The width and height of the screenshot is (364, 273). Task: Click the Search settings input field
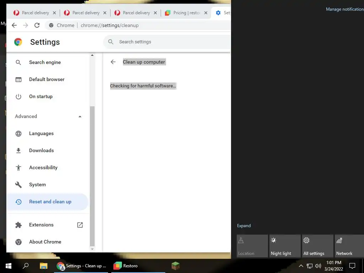[167, 42]
